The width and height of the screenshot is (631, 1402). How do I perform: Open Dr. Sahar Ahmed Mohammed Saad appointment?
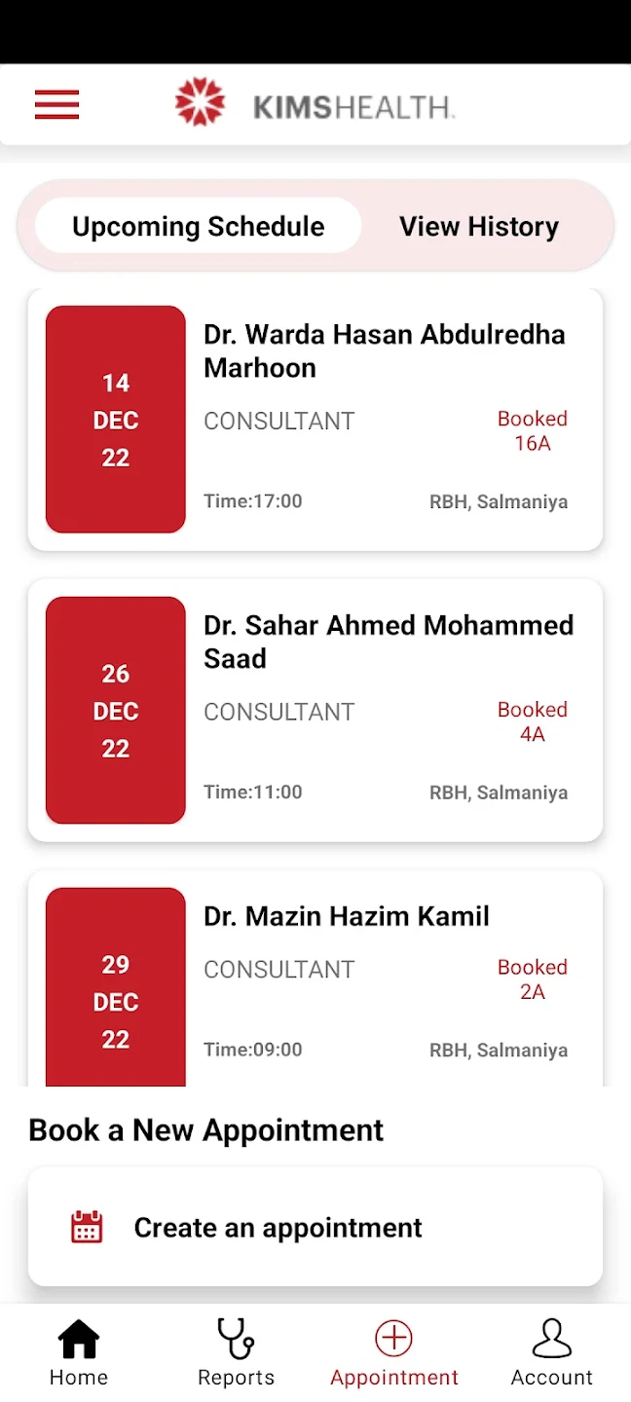tap(315, 711)
